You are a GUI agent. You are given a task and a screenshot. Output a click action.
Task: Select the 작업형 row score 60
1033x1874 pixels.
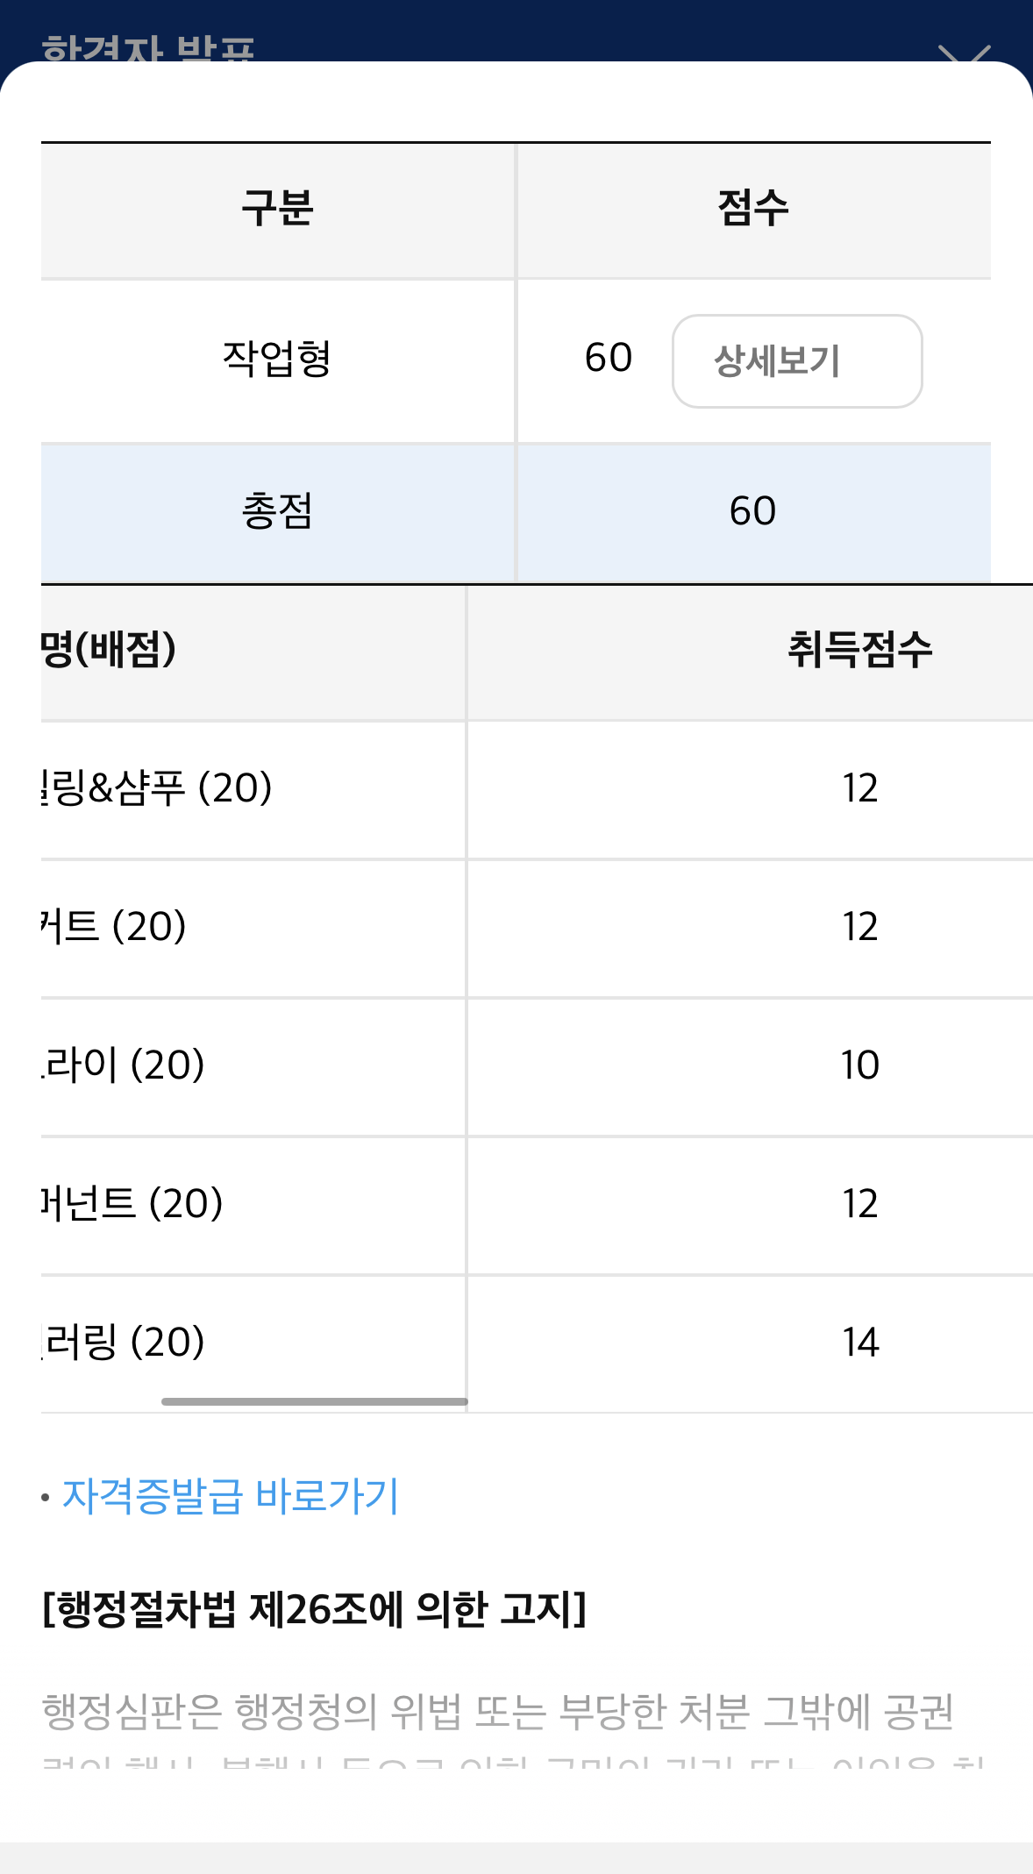[609, 358]
